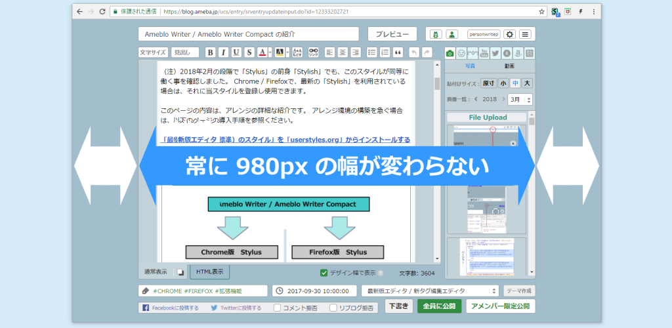Screen dimensions: 672x328
Task: Expand the highlight color dropdown arrow
Action: point(287,52)
